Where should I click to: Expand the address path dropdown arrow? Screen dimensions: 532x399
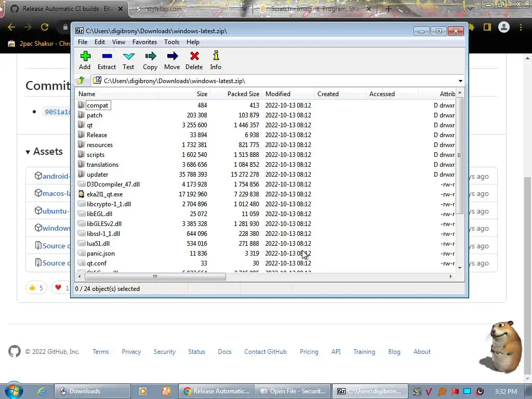tap(460, 81)
